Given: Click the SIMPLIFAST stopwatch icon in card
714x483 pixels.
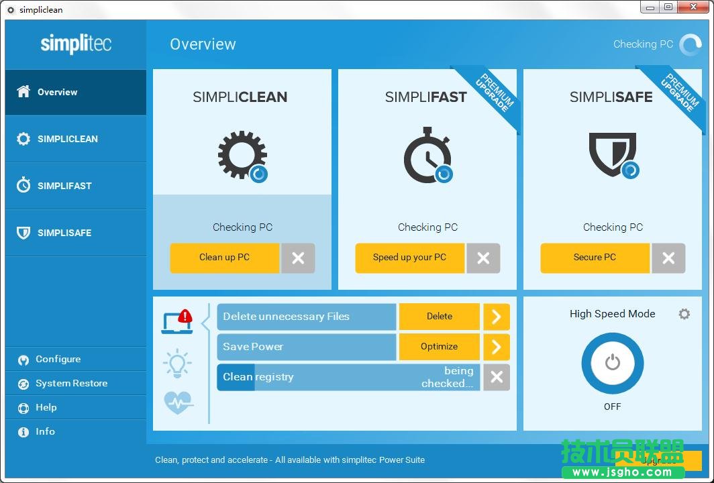Looking at the screenshot, I should coord(427,156).
